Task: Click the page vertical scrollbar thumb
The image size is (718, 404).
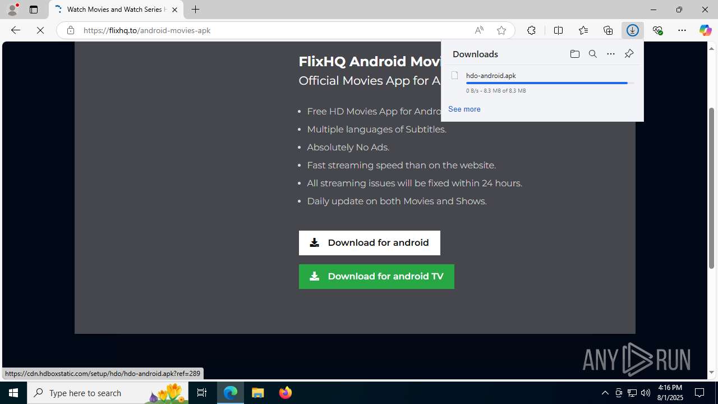Action: pos(712,188)
